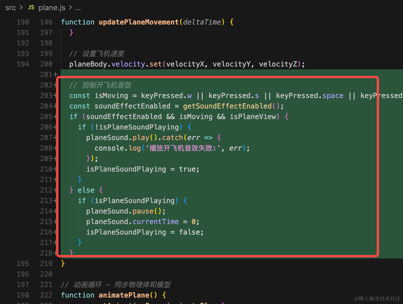The width and height of the screenshot is (403, 304).
Task: Click 'soundEffectEnabled && isMoving' if condition
Action: coord(179,117)
